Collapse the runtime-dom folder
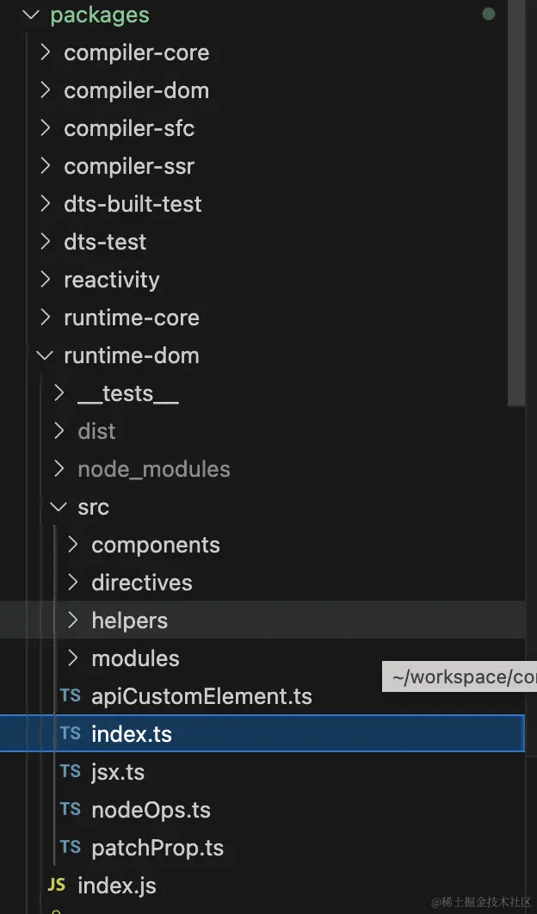537x914 pixels. click(x=45, y=355)
